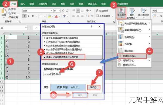Screen dimensions: 163x105
Task: Increase font size with the larger A icon
Action: (63, 11)
